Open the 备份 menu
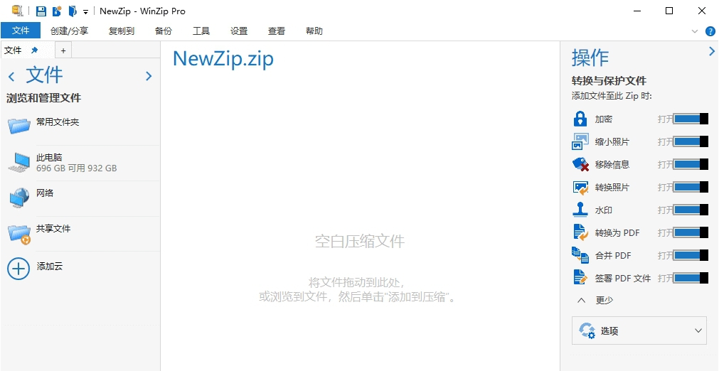 (164, 31)
